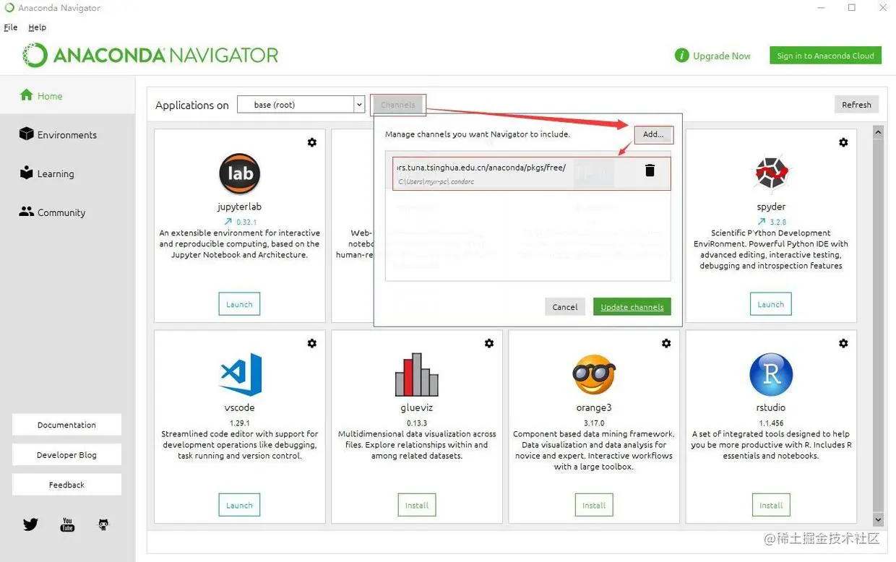Screen dimensions: 896x562
Task: Click the glueviz version 0.13.3 text
Action: click(417, 423)
